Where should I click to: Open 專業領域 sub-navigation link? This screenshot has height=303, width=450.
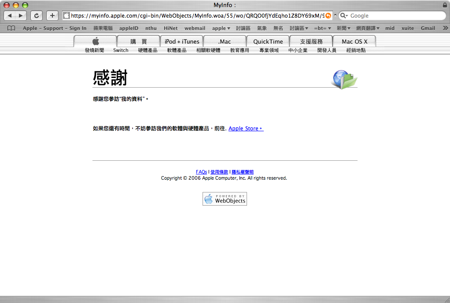(269, 50)
